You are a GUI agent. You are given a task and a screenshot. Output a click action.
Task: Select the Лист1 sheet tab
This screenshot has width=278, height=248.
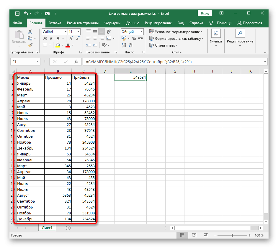(47, 228)
